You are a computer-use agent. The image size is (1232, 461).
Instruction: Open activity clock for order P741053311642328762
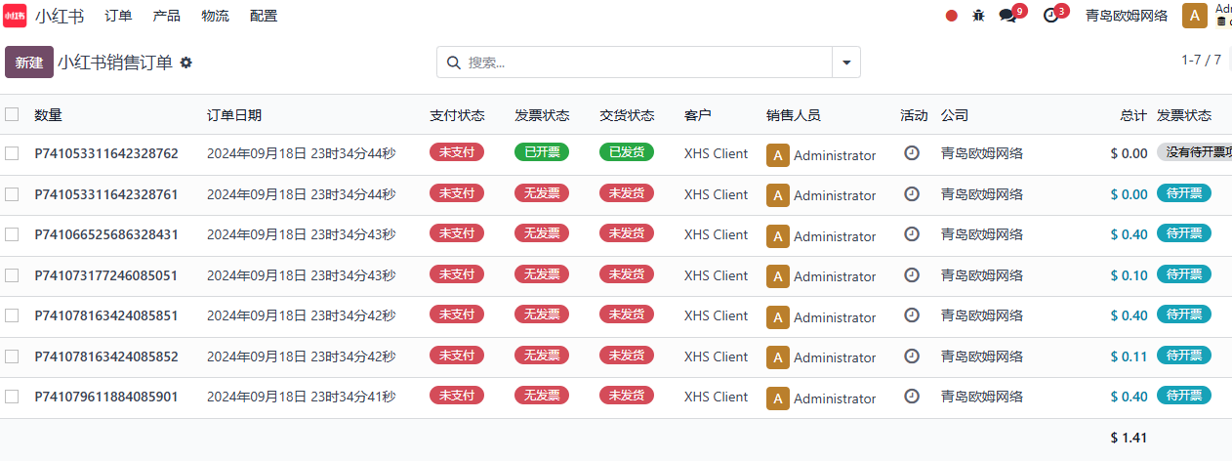click(912, 153)
